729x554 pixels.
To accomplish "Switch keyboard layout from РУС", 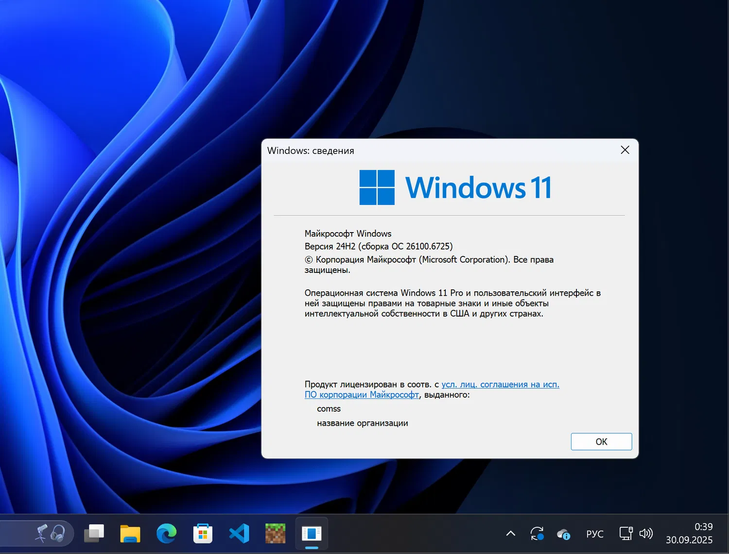I will pos(595,533).
